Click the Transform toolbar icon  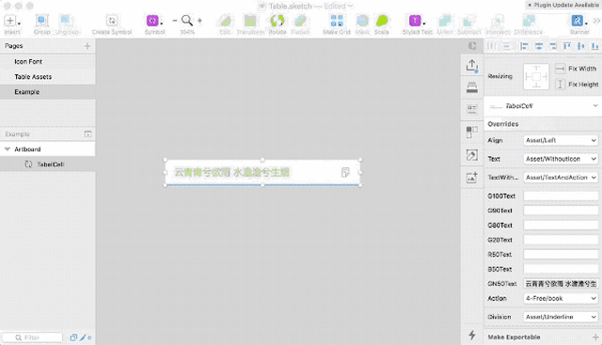250,21
